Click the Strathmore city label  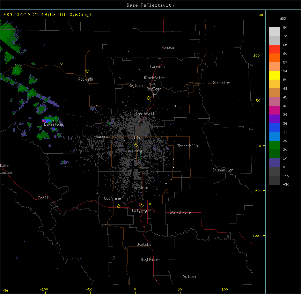pos(180,212)
